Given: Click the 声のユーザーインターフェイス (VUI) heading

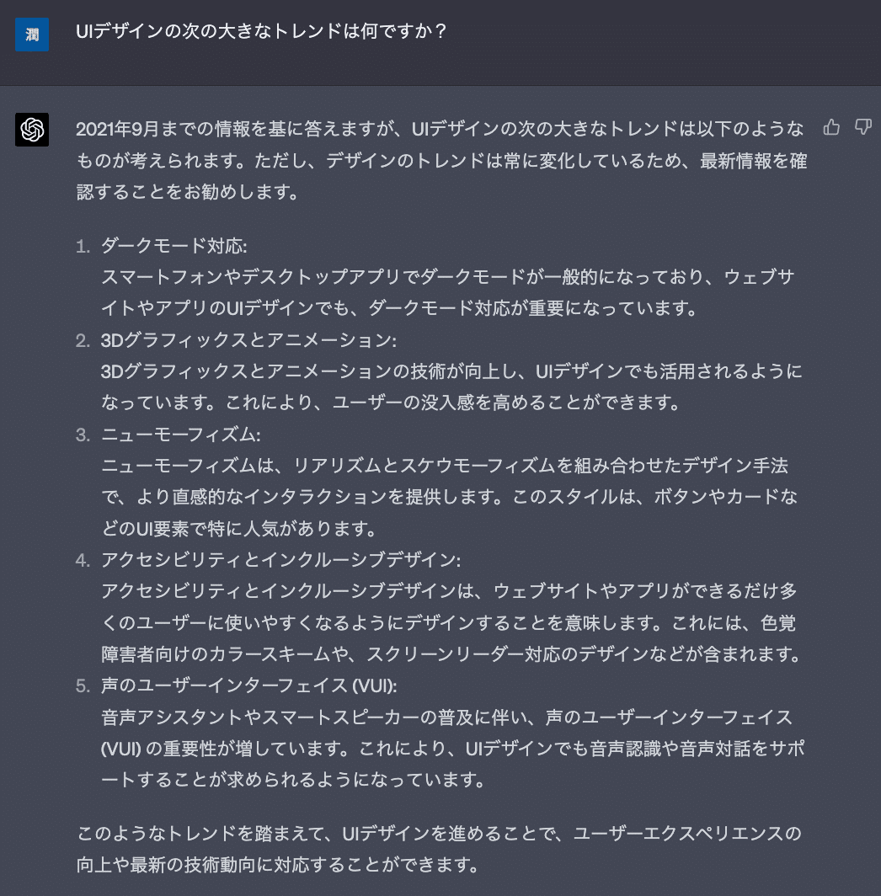Looking at the screenshot, I should click(x=248, y=685).
